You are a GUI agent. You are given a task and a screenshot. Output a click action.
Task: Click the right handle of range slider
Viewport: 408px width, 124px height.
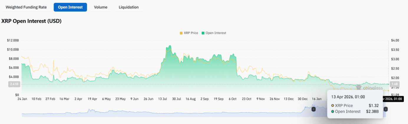(386, 109)
